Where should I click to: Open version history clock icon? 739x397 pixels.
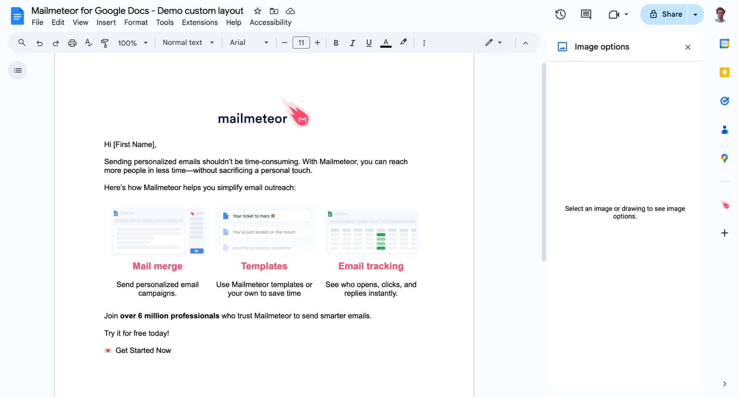pyautogui.click(x=560, y=14)
